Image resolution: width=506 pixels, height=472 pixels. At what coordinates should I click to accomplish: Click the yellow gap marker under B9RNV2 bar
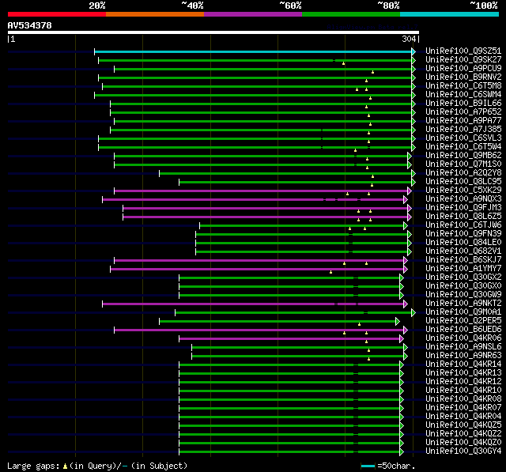pyautogui.click(x=366, y=81)
